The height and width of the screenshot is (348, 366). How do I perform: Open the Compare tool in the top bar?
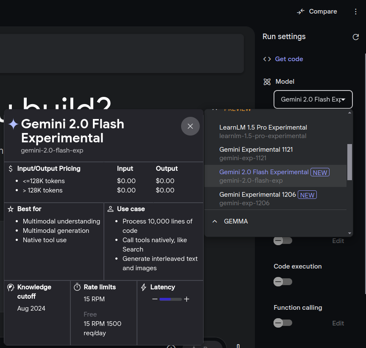click(x=316, y=11)
